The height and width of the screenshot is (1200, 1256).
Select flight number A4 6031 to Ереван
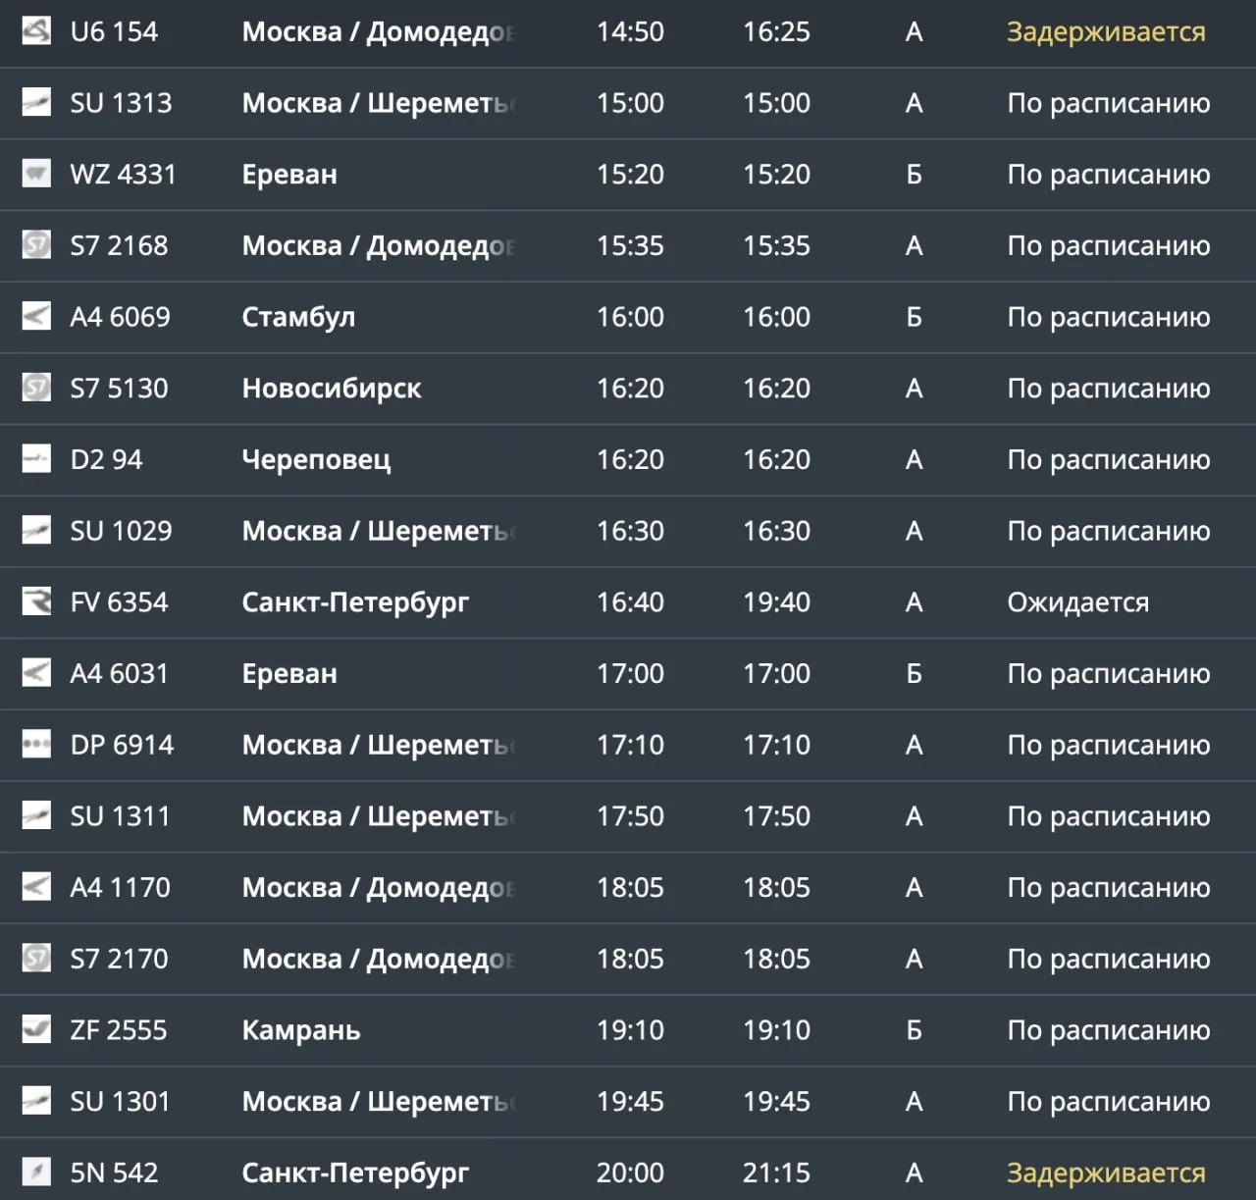pyautogui.click(x=119, y=673)
